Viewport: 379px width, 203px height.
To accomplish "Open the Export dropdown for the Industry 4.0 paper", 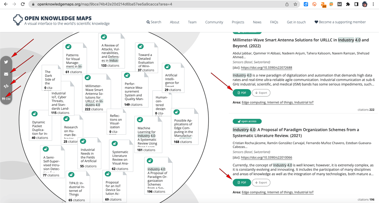I will pyautogui.click(x=261, y=182).
